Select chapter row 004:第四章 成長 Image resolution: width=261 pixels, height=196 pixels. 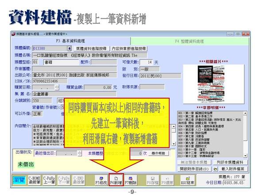[x=201, y=126]
